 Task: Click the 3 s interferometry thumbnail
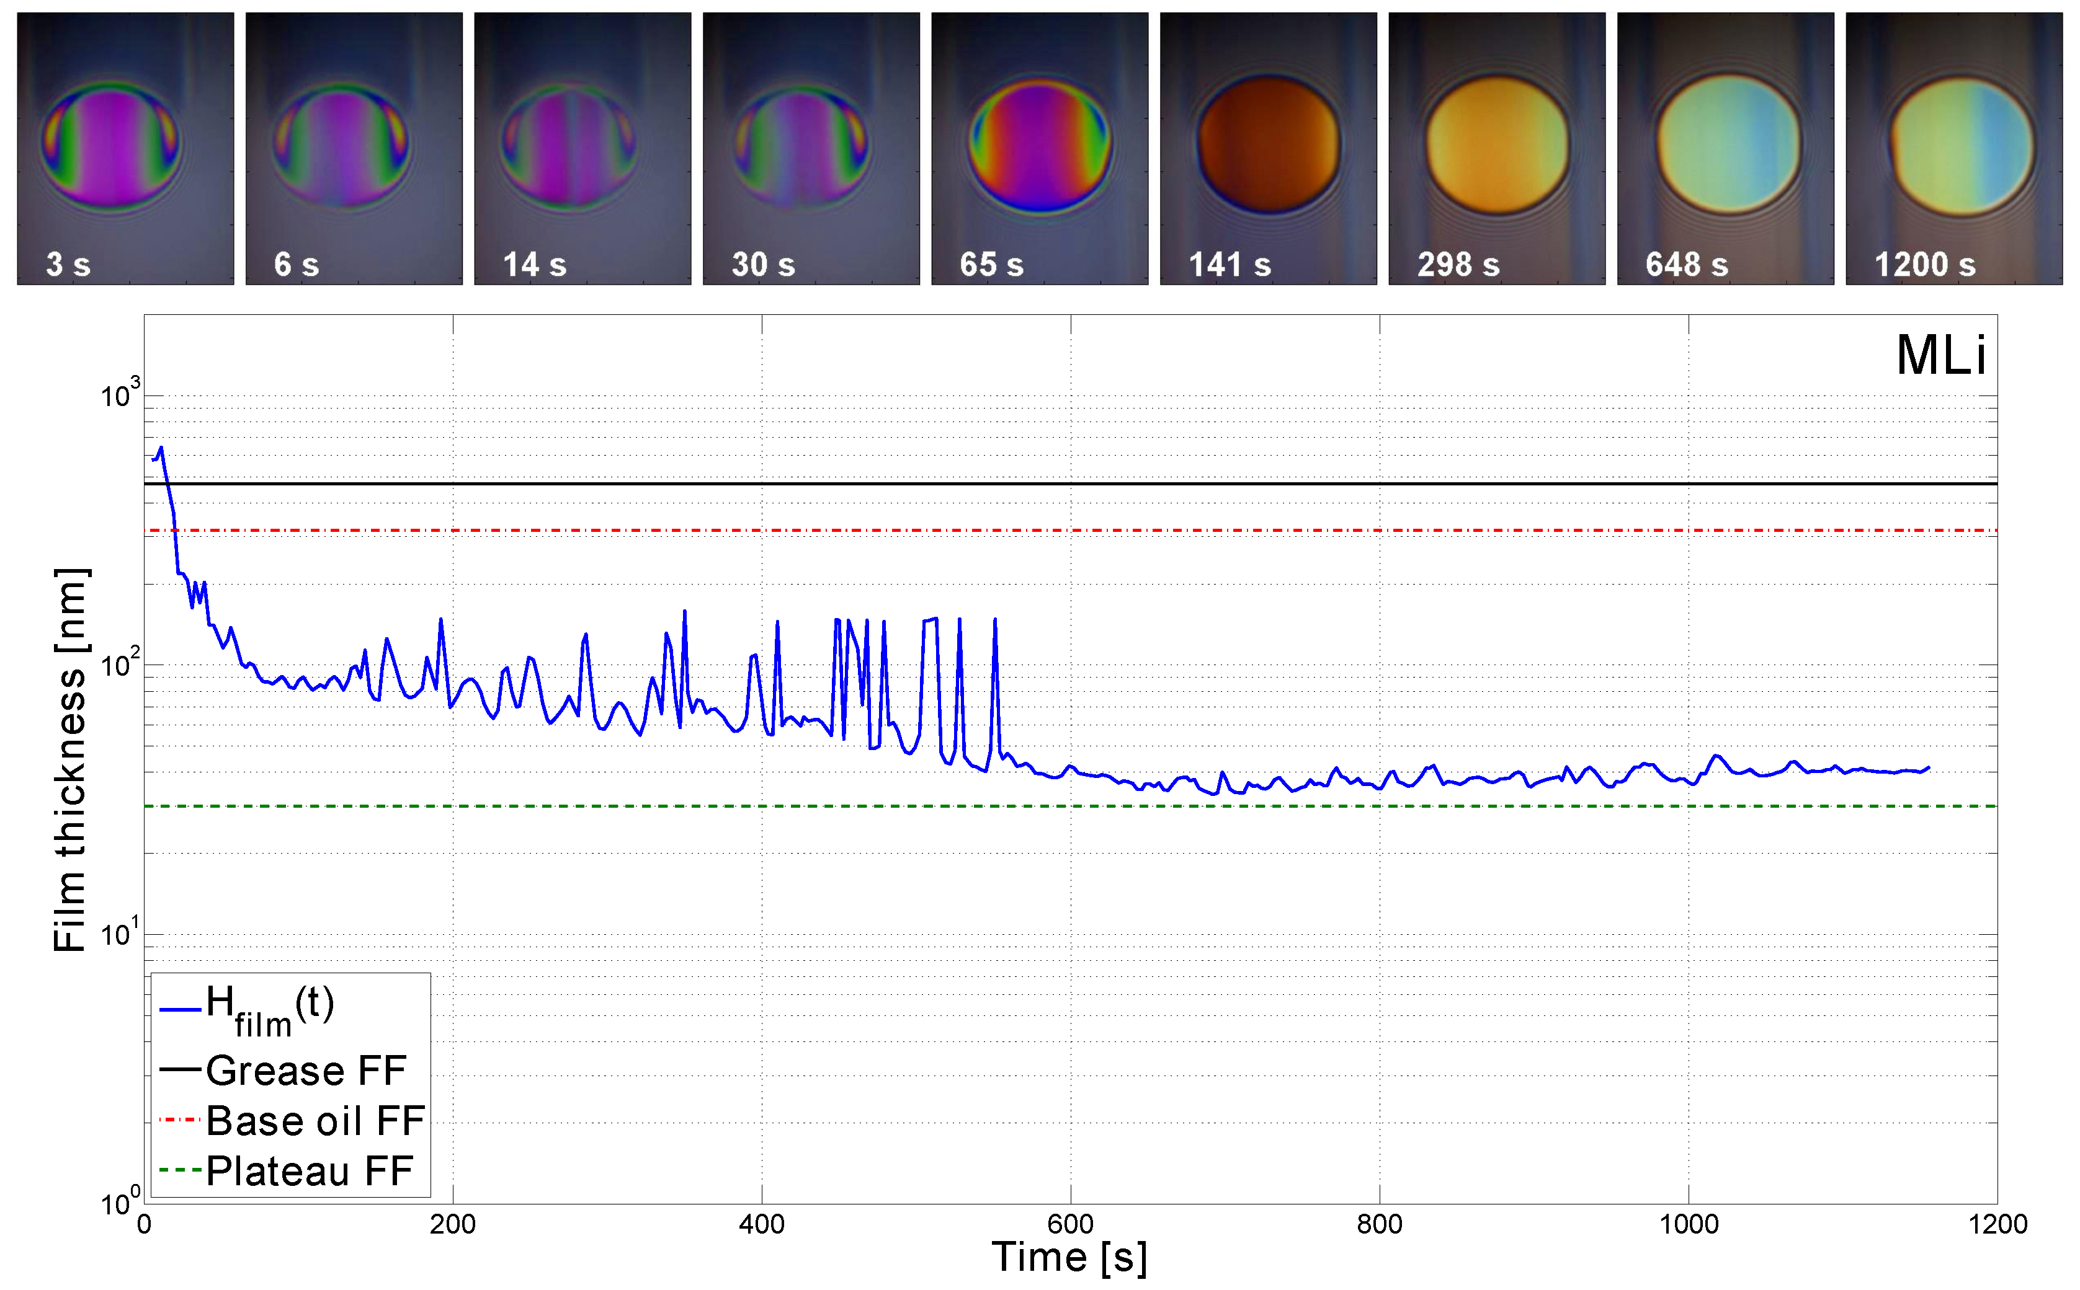(125, 148)
